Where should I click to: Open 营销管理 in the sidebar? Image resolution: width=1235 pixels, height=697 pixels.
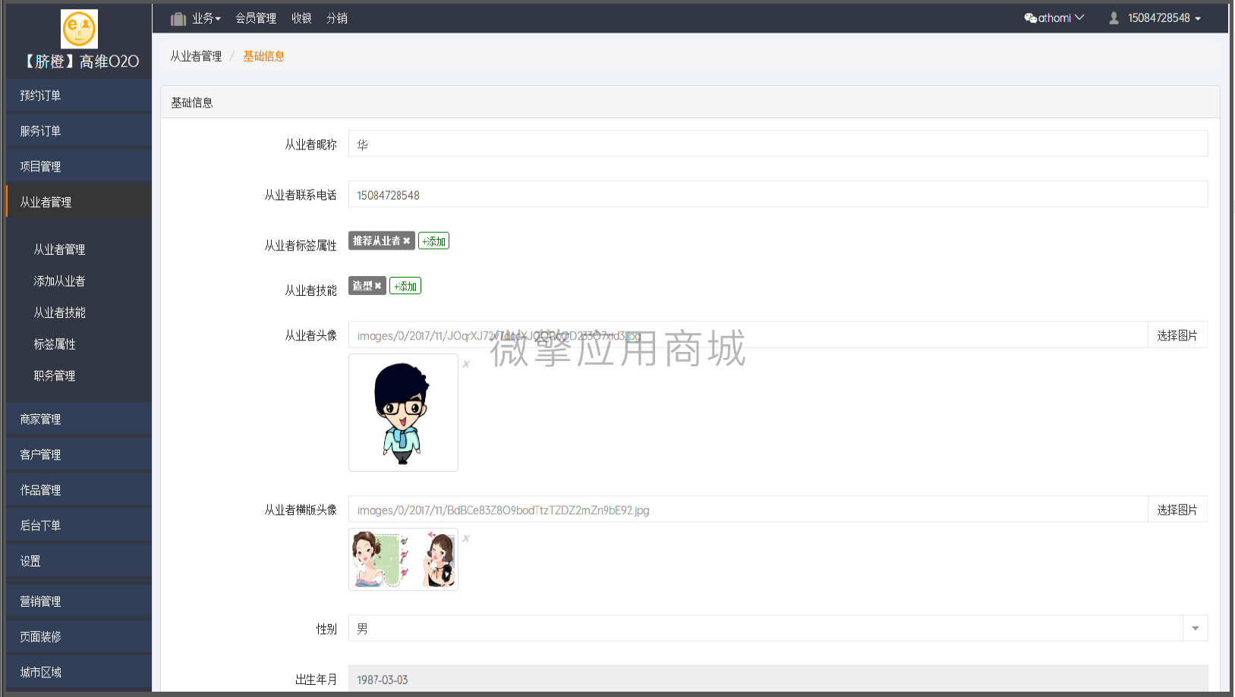pos(79,601)
